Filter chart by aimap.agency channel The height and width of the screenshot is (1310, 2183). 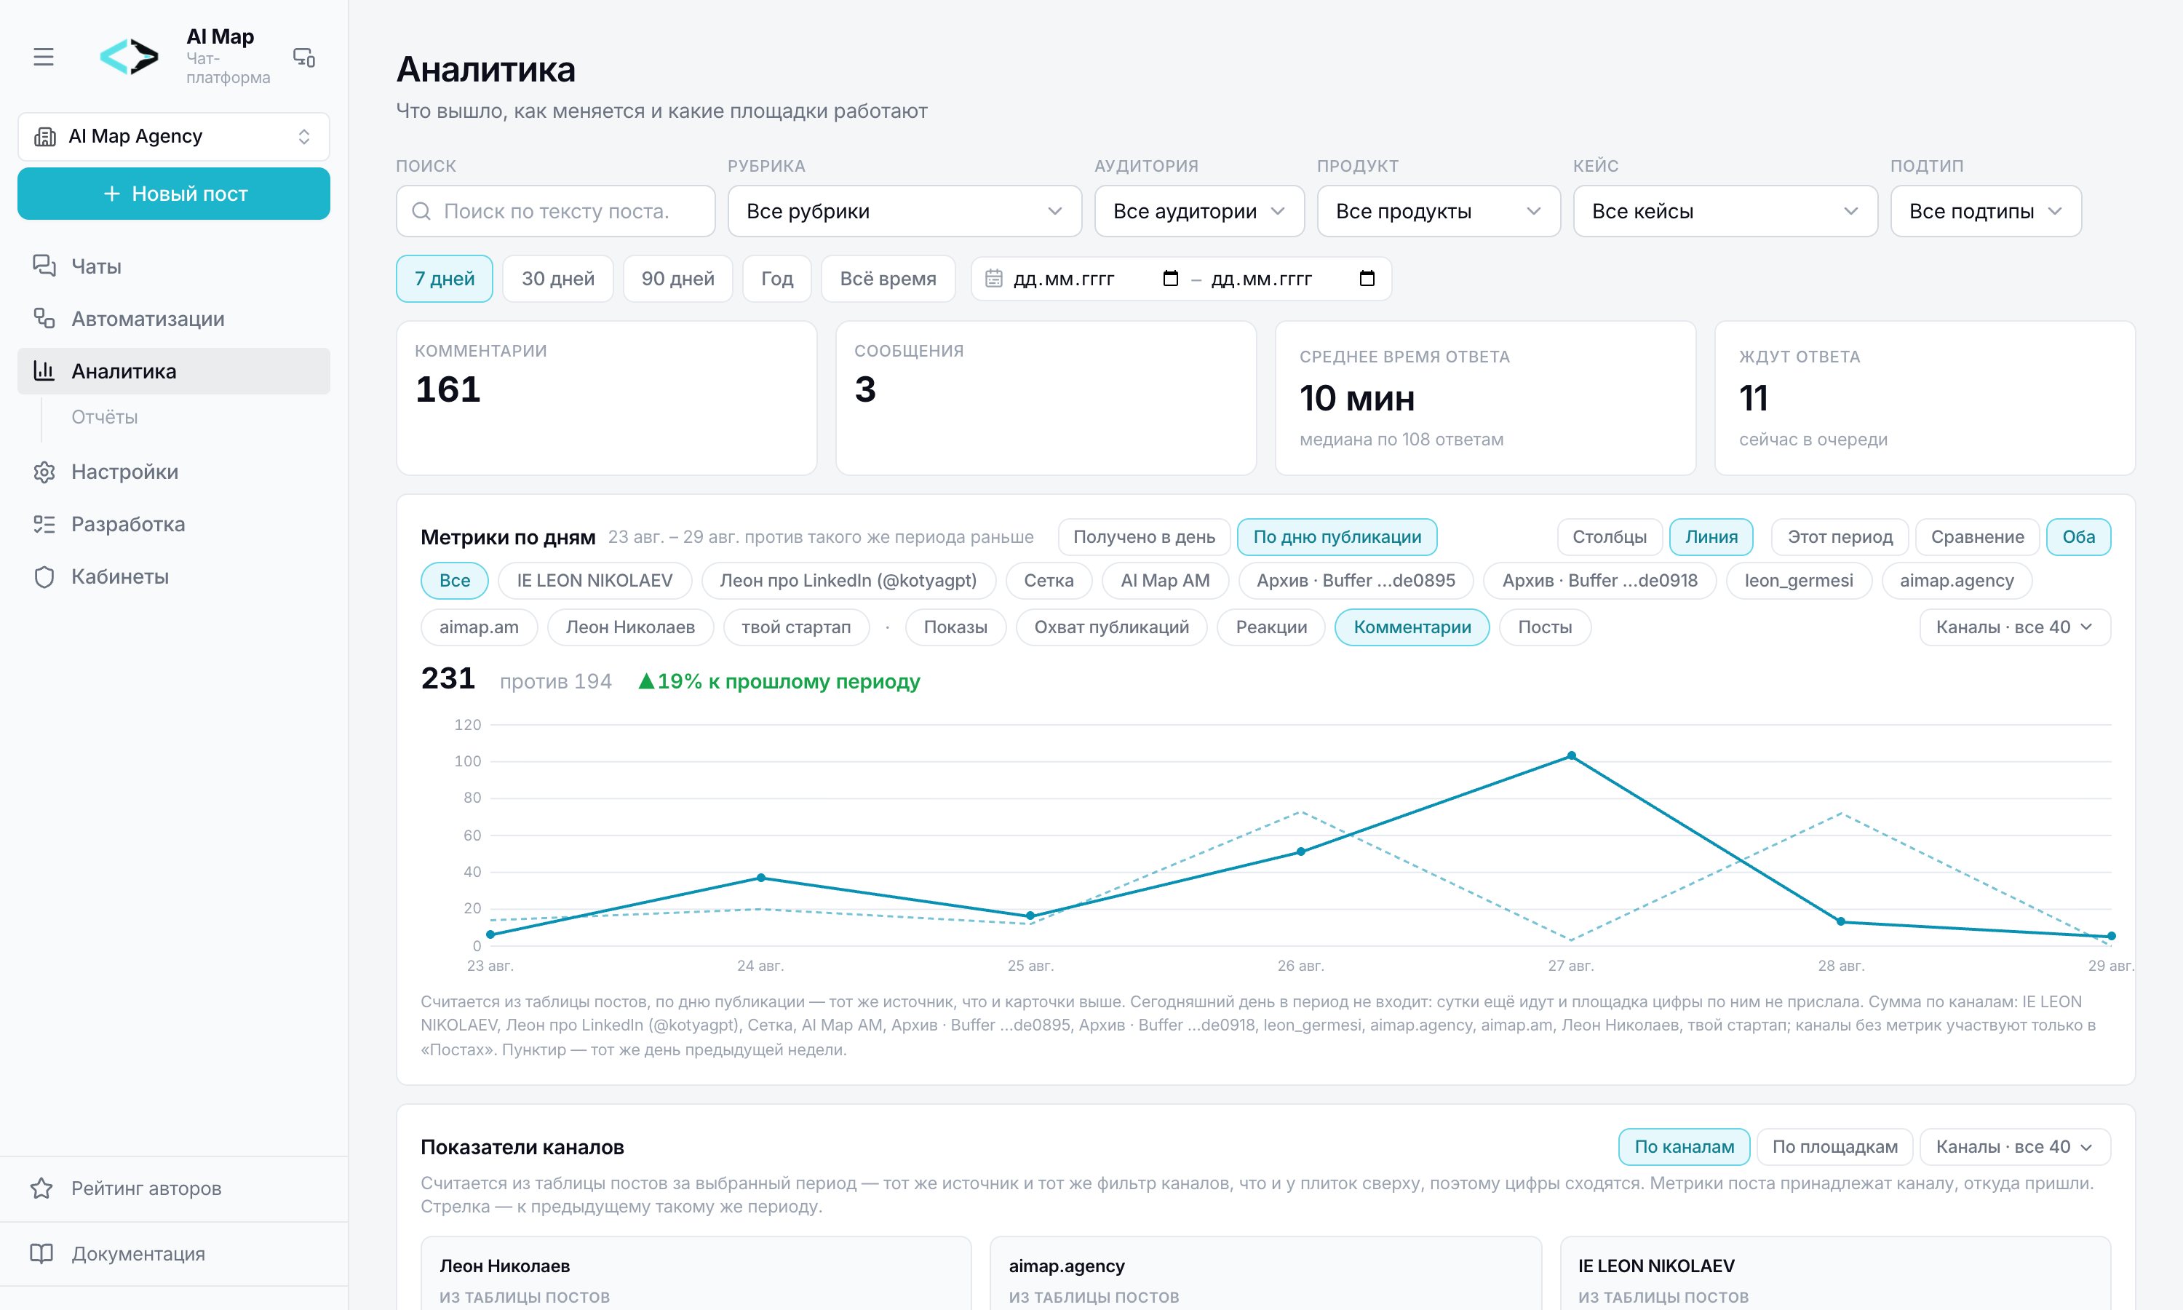click(x=1956, y=581)
